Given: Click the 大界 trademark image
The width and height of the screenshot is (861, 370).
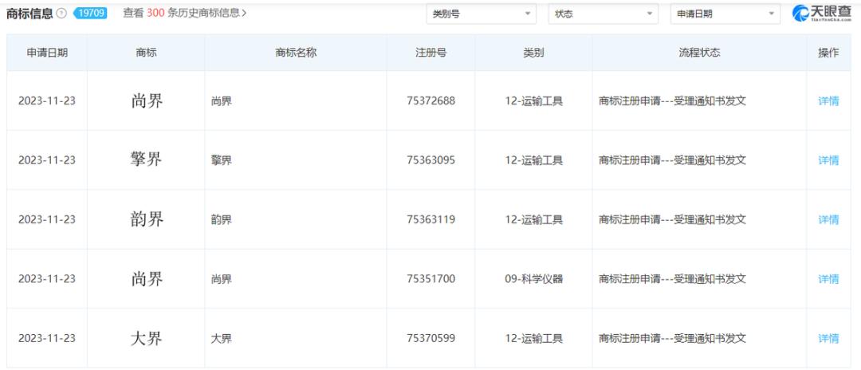Looking at the screenshot, I should [146, 338].
